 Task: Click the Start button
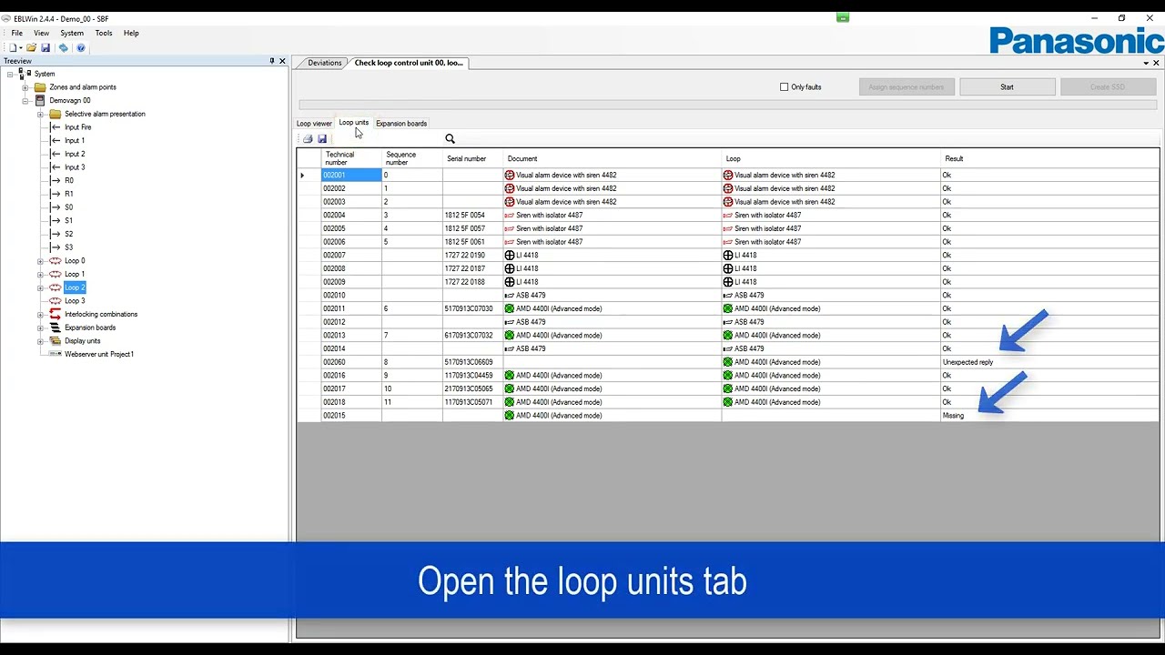click(x=1008, y=87)
